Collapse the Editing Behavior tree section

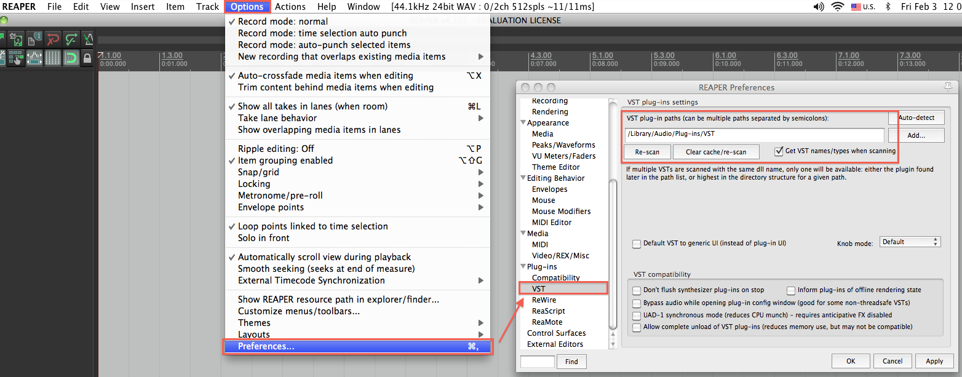[x=522, y=178]
